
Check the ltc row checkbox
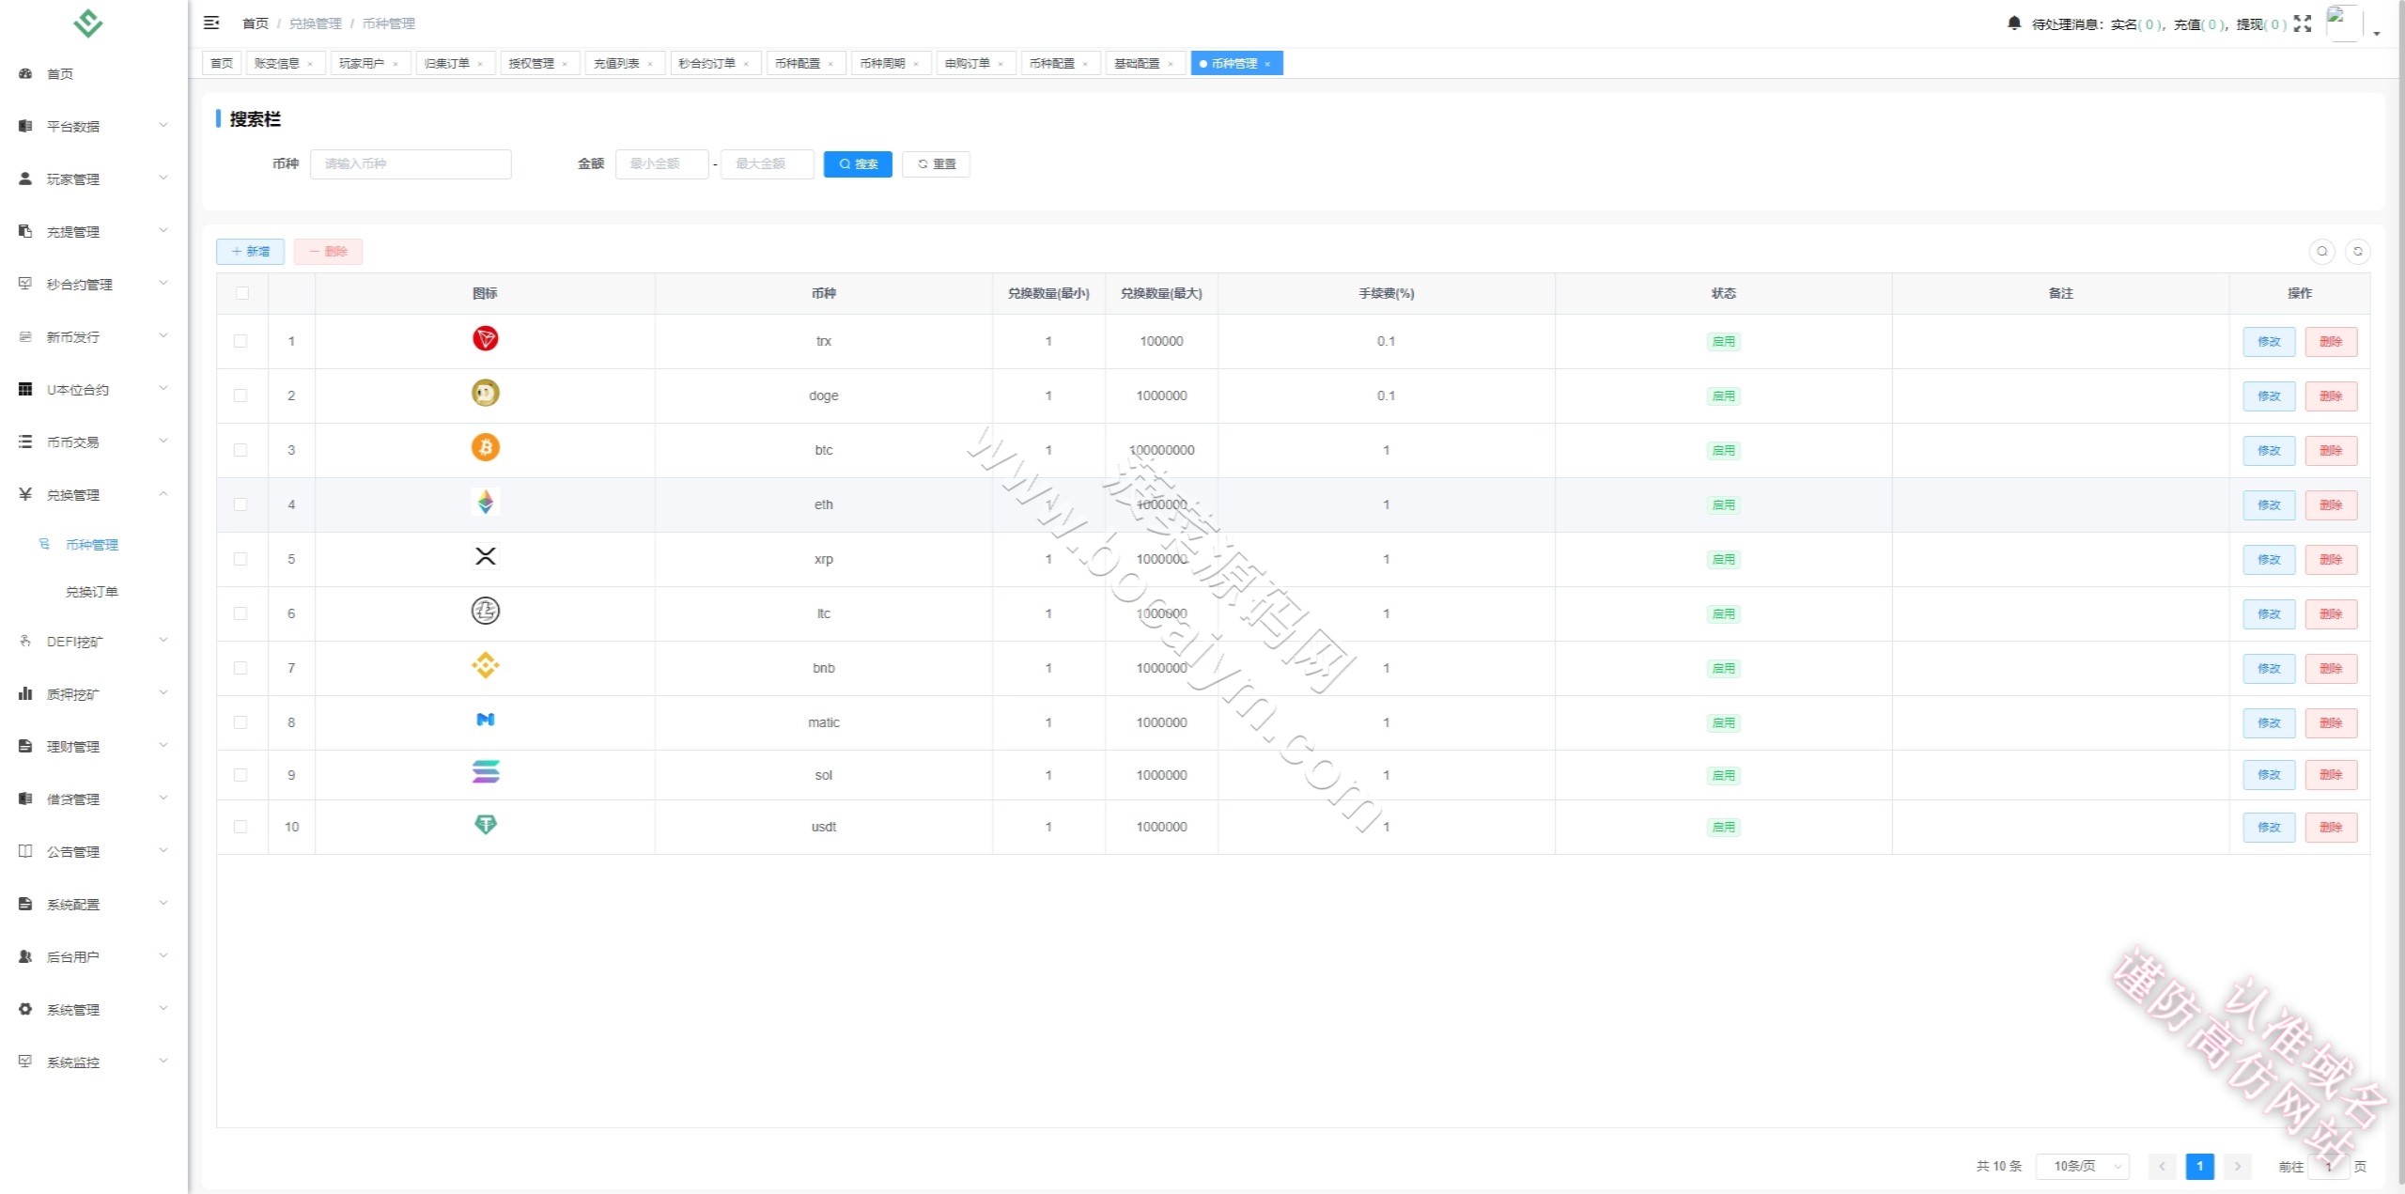click(240, 613)
